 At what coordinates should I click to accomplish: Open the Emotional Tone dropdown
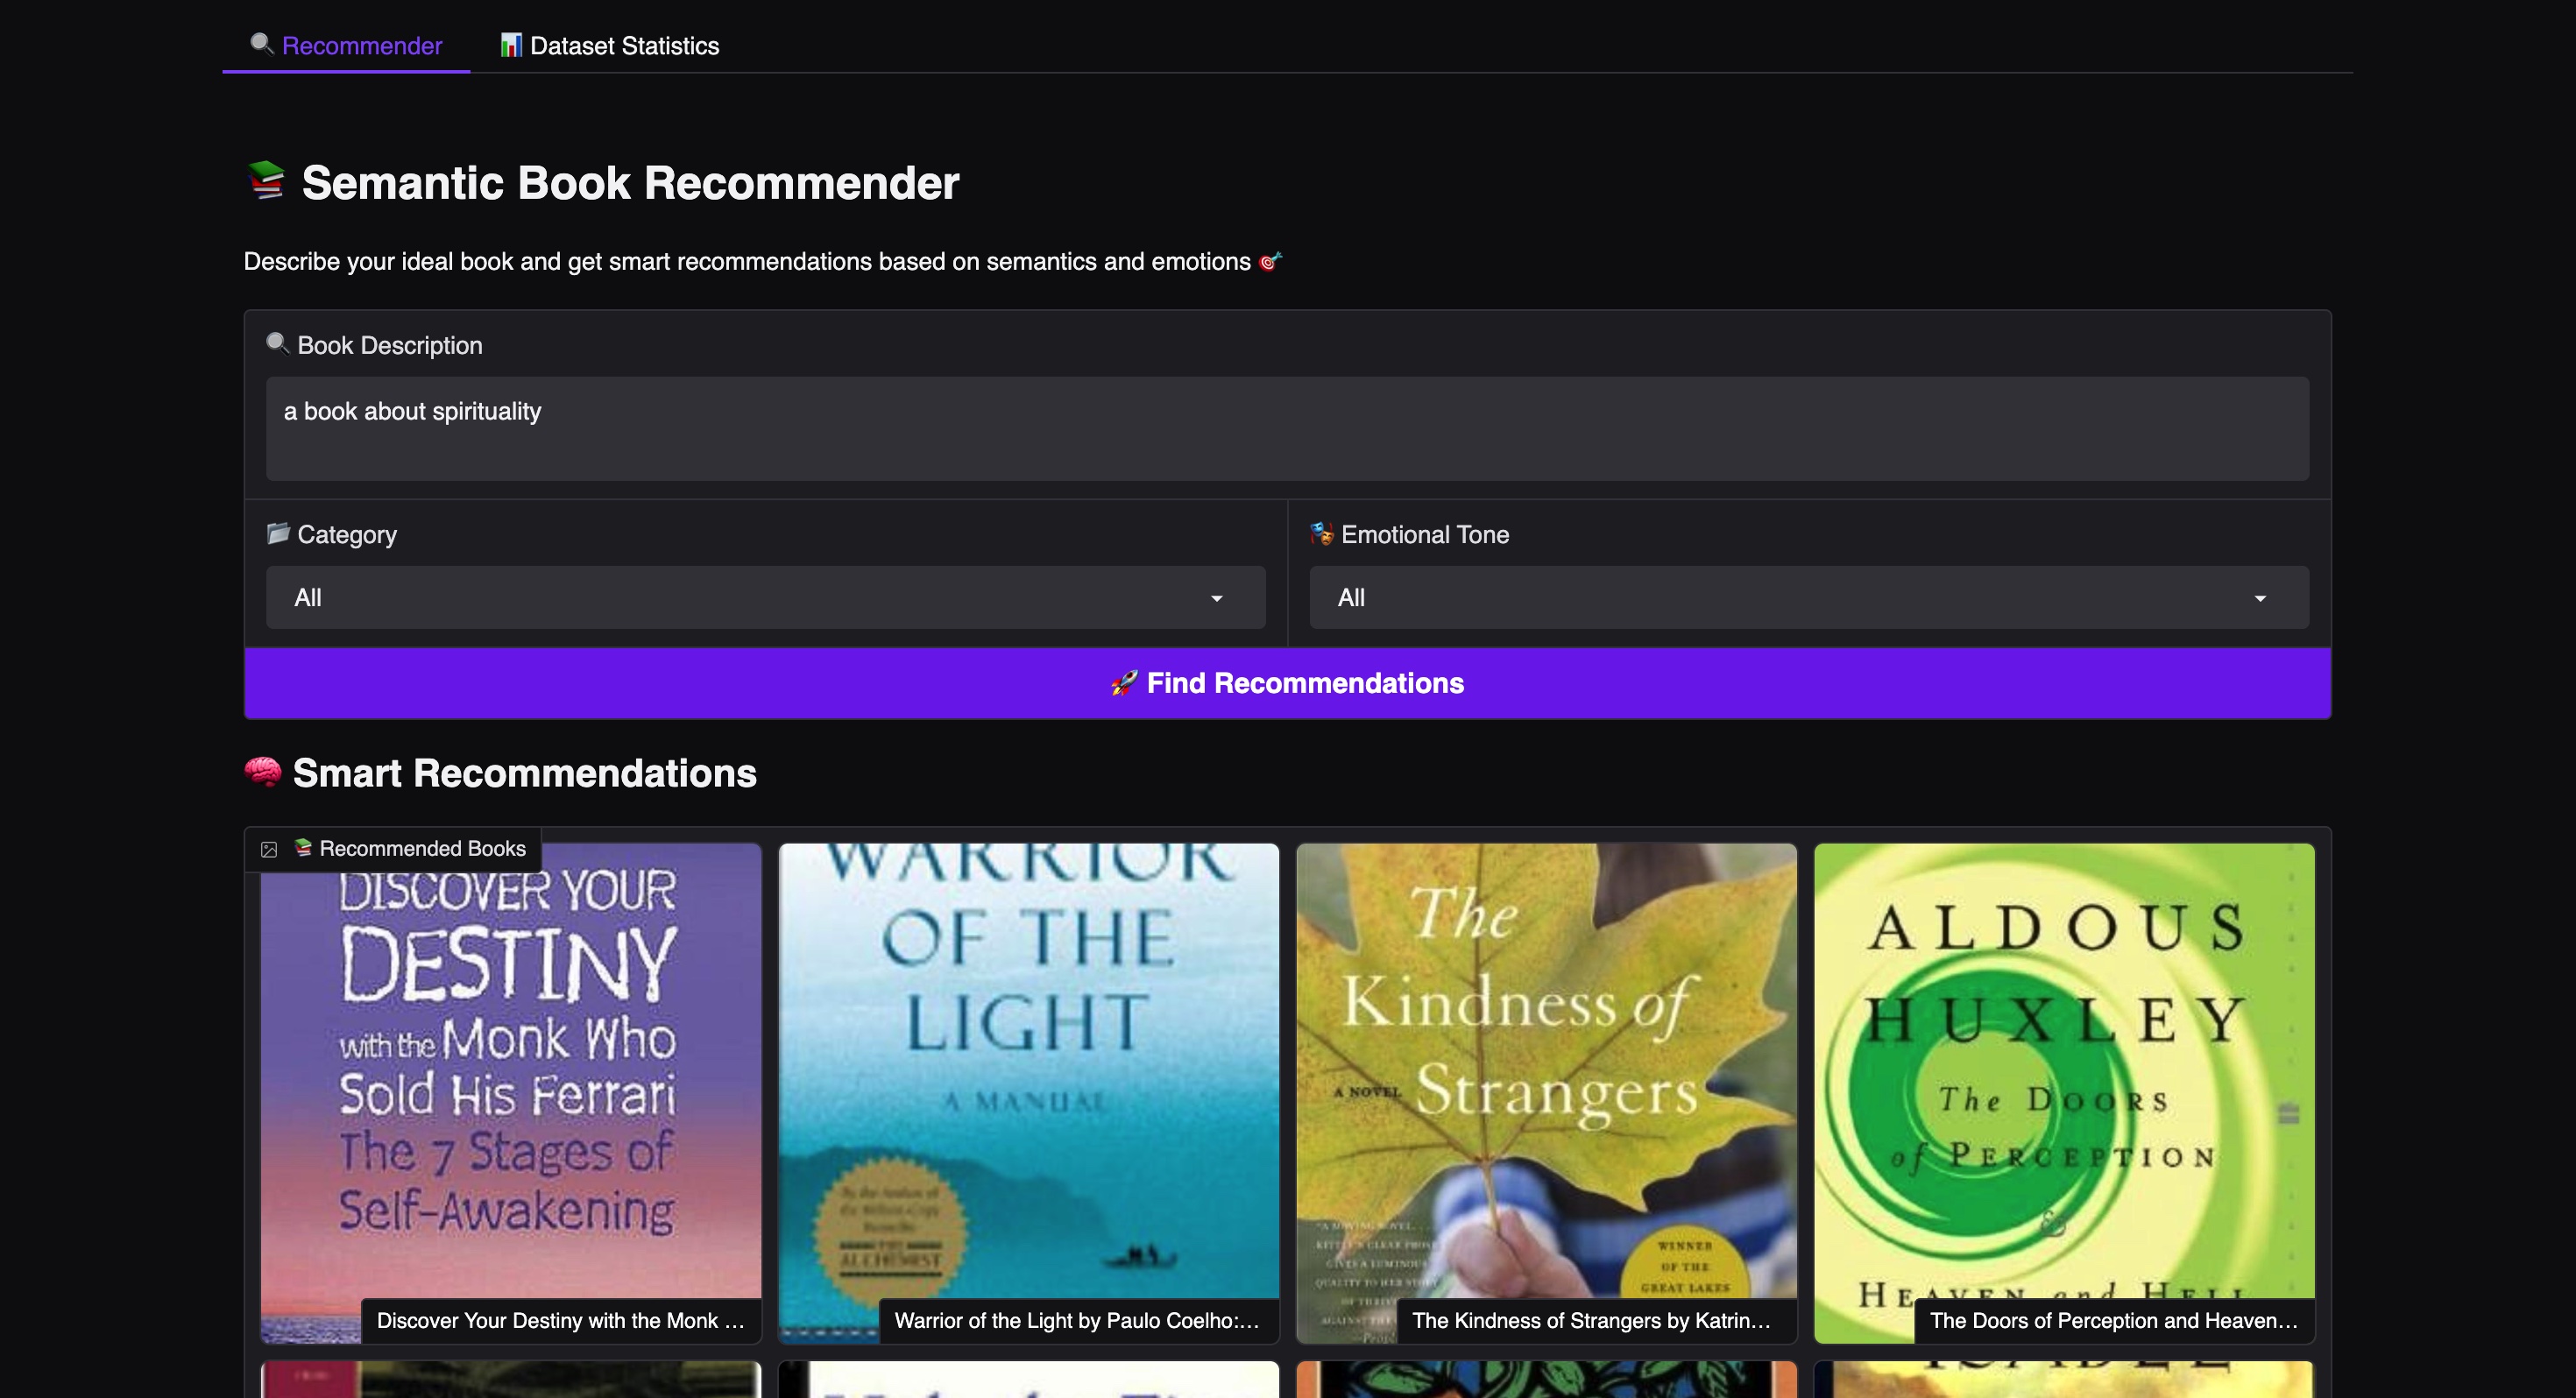point(1809,597)
